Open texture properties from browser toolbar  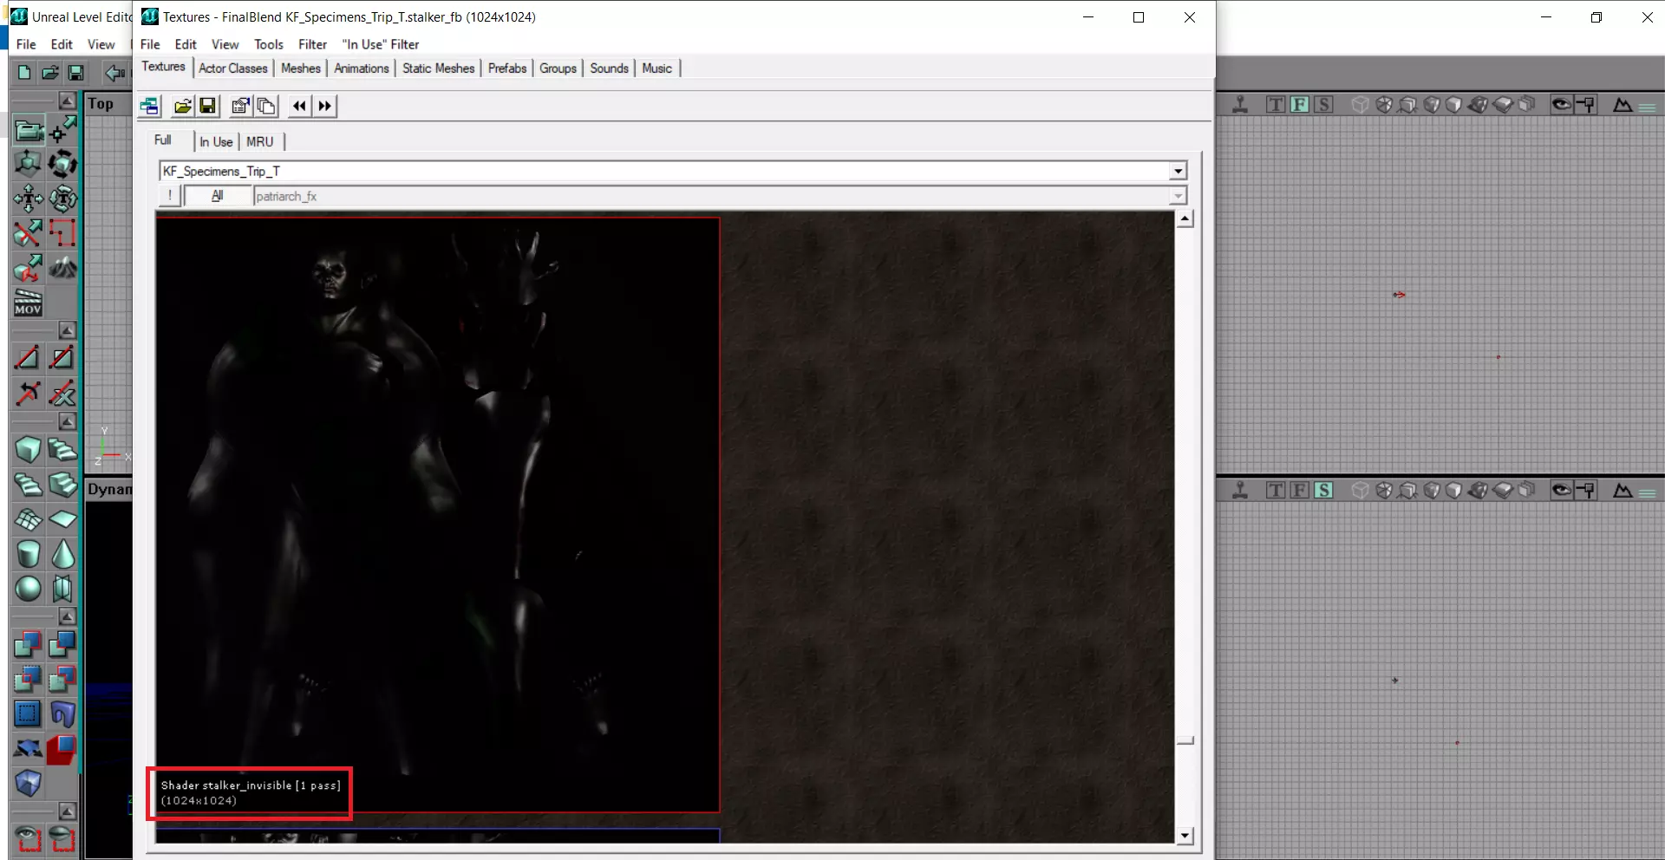240,106
